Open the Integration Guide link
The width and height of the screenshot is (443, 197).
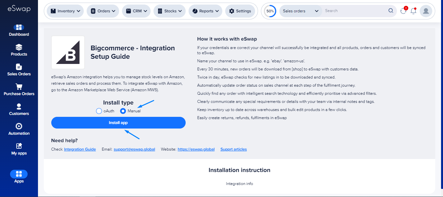click(80, 149)
